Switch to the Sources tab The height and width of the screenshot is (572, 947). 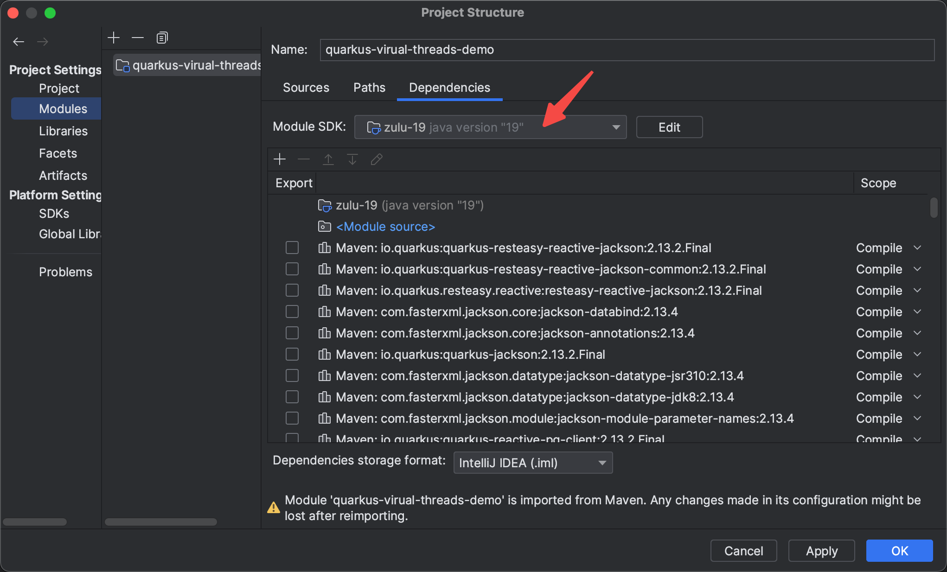tap(306, 88)
